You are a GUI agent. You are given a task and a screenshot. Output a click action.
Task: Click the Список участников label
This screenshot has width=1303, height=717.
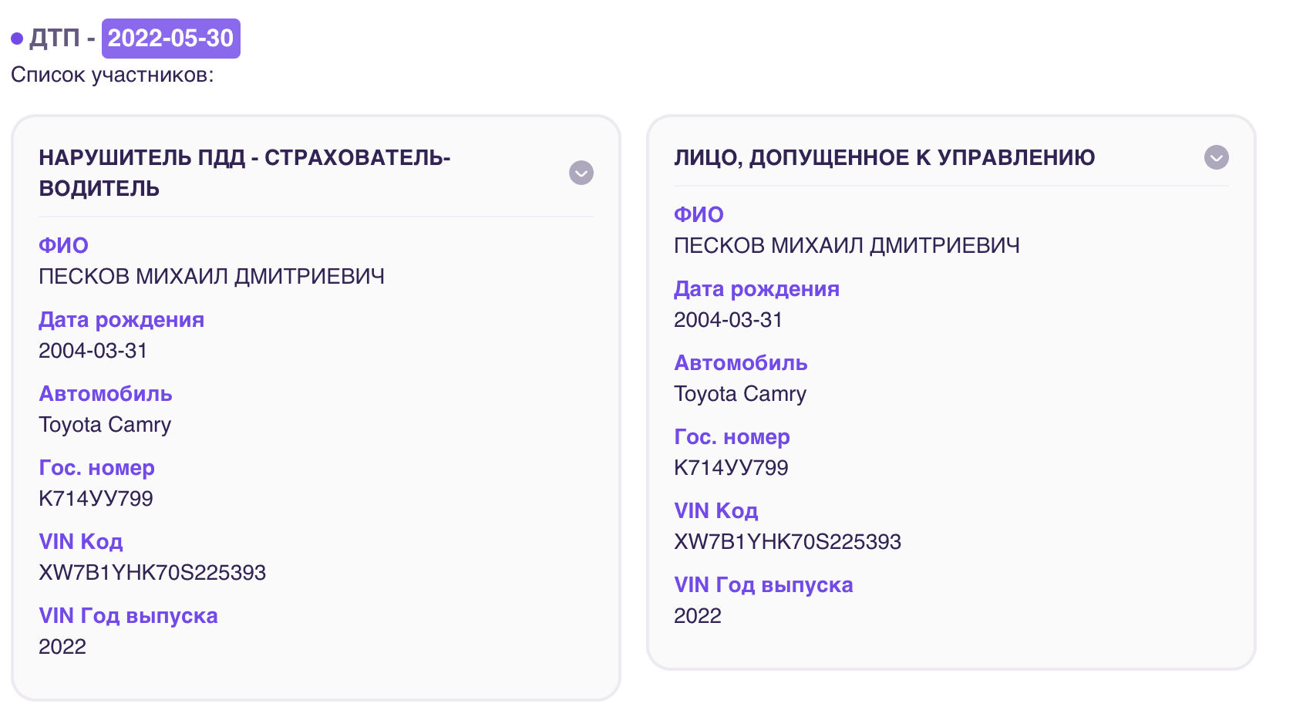point(112,76)
